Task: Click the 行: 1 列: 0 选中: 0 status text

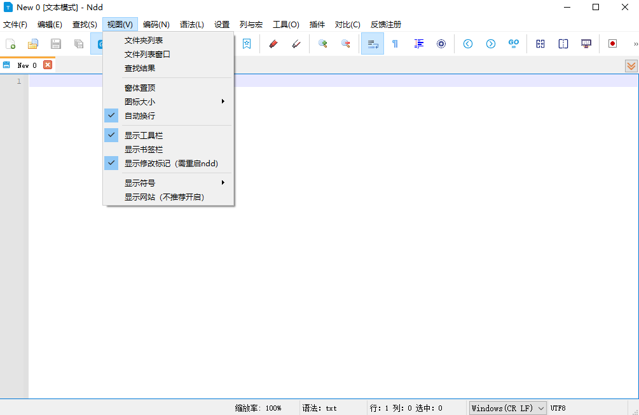Action: click(406, 408)
